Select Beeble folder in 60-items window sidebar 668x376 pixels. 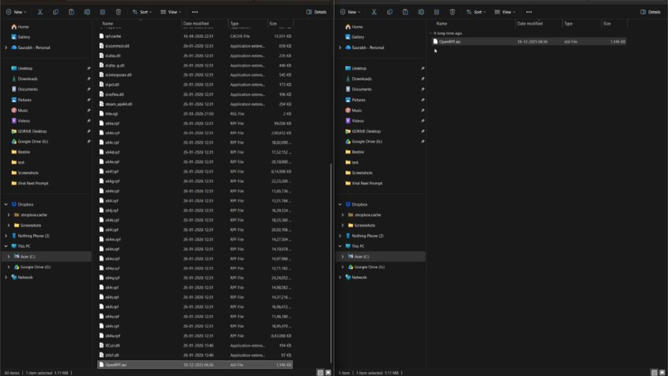pyautogui.click(x=24, y=152)
